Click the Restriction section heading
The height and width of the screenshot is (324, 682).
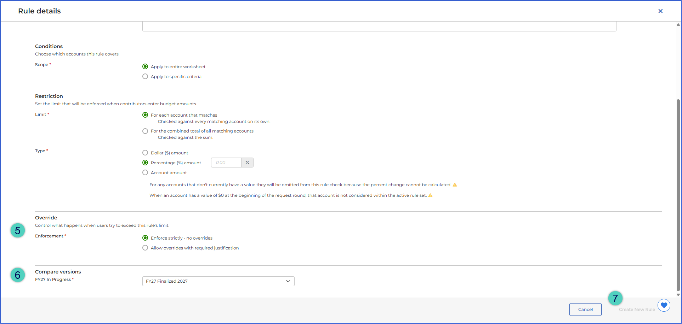coord(49,96)
